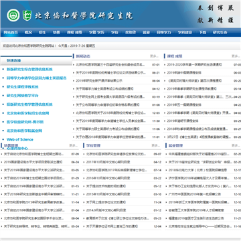
Task: Open 2016年10月版中文核心期刊目录
Action: (x=108, y=178)
